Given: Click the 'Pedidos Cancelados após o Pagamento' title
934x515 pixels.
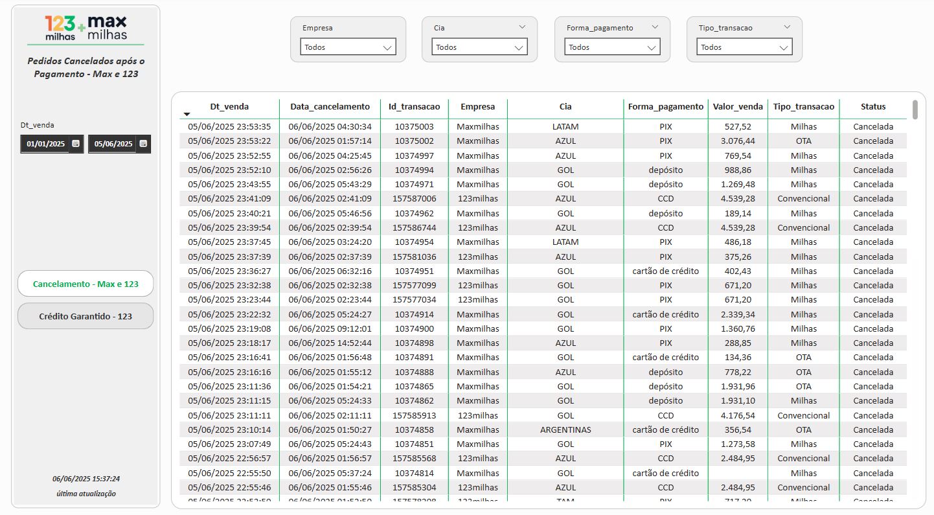Looking at the screenshot, I should [86, 67].
